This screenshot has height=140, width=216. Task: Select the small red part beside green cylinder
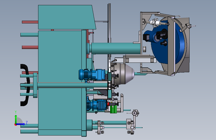[108, 104]
